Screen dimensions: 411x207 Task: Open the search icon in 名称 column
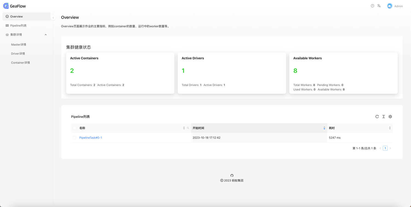188,128
